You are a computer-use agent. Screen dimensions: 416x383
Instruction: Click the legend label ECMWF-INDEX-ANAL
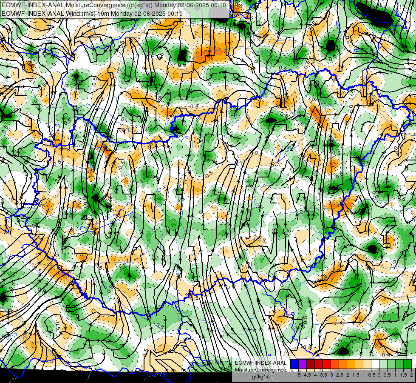(261, 363)
